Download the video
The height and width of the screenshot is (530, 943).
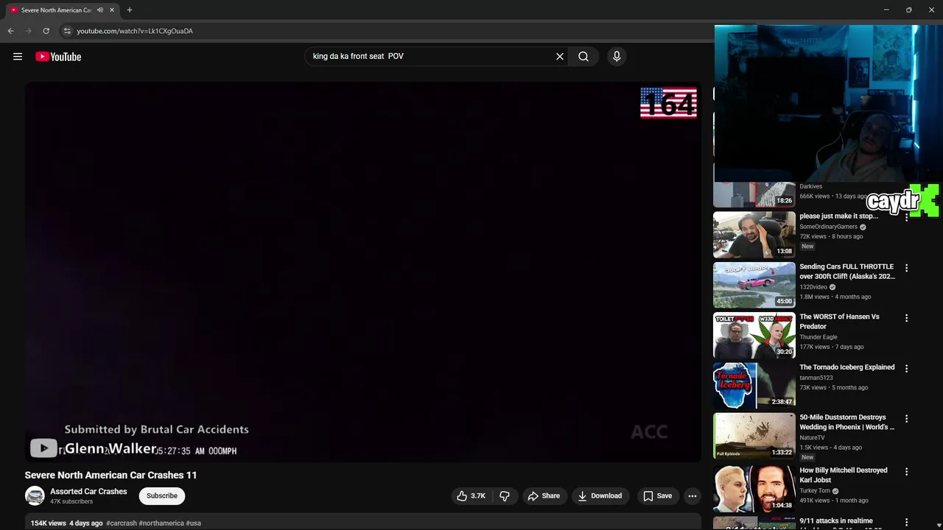tap(600, 496)
